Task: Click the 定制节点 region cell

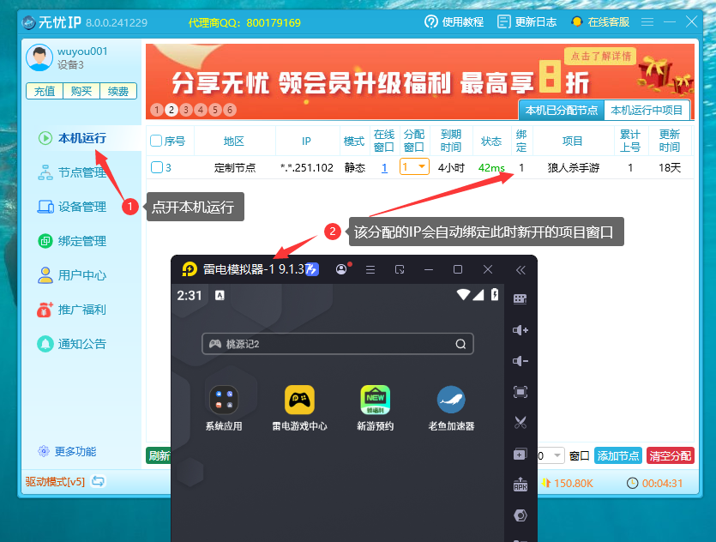Action: point(235,167)
